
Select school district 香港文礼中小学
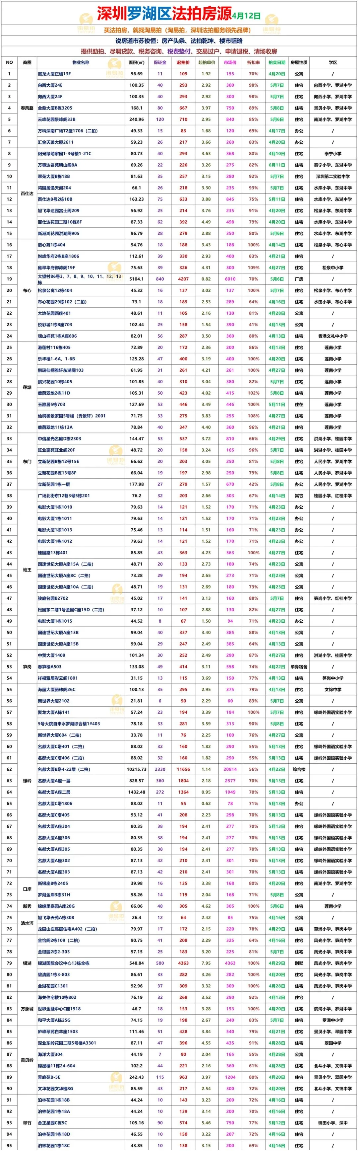[x=332, y=336]
